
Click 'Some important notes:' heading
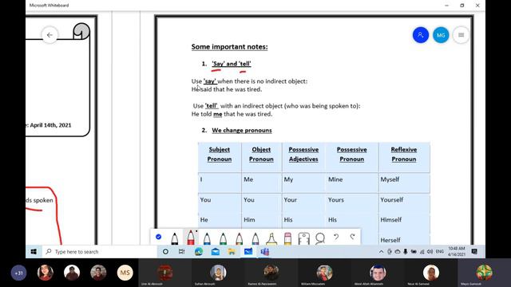point(229,47)
